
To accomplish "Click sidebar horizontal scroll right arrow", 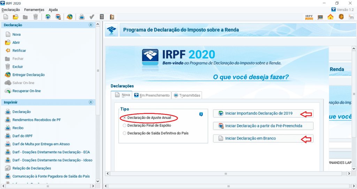I will (93, 186).
